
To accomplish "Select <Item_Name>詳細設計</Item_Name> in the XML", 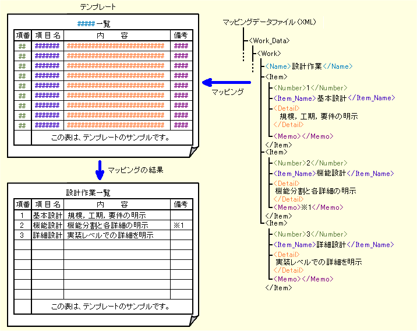I will pyautogui.click(x=334, y=245).
